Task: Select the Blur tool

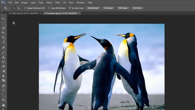Action: pos(3,76)
